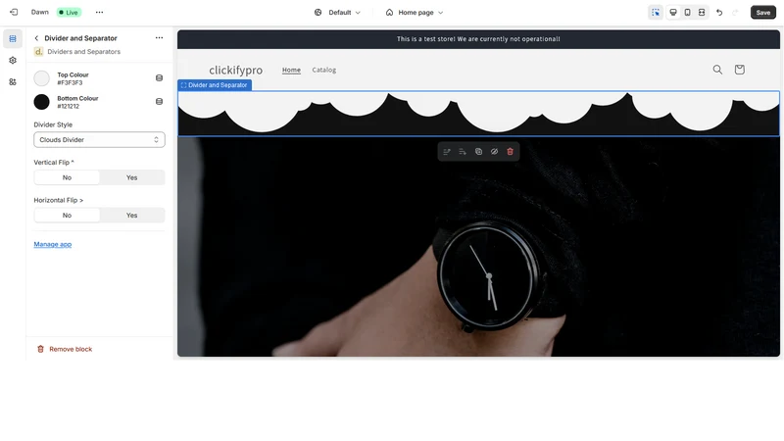Toggle the inspector selection mode icon
Image resolution: width=784 pixels, height=441 pixels.
pyautogui.click(x=656, y=13)
